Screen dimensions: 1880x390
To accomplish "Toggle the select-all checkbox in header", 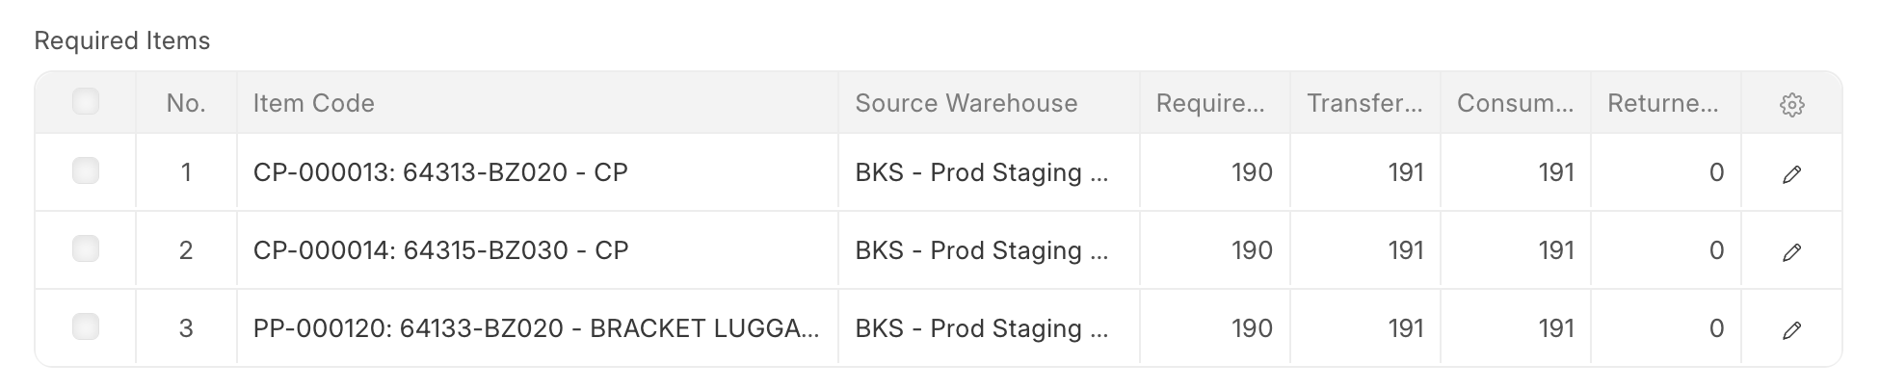I will click(x=86, y=101).
